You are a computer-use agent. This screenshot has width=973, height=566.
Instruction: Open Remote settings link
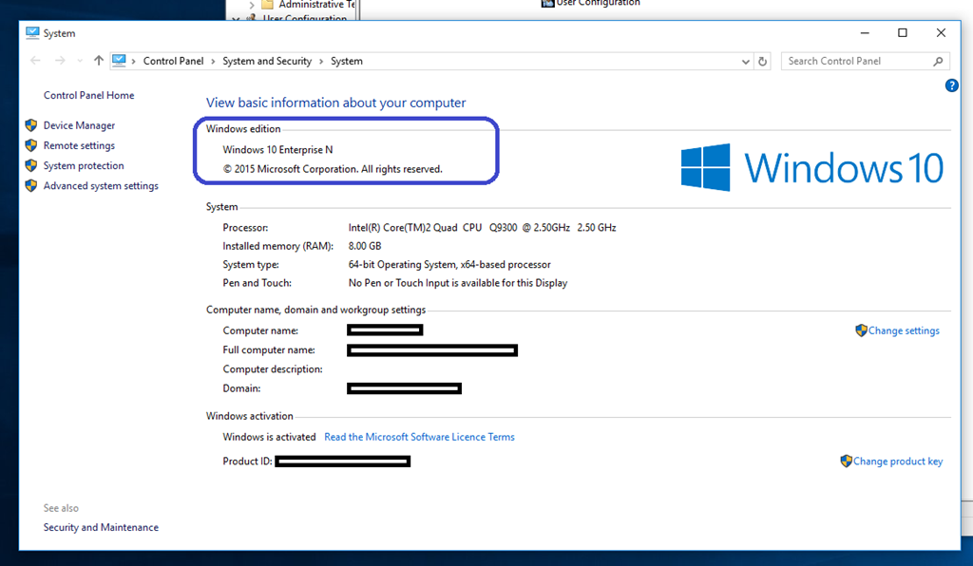[79, 145]
